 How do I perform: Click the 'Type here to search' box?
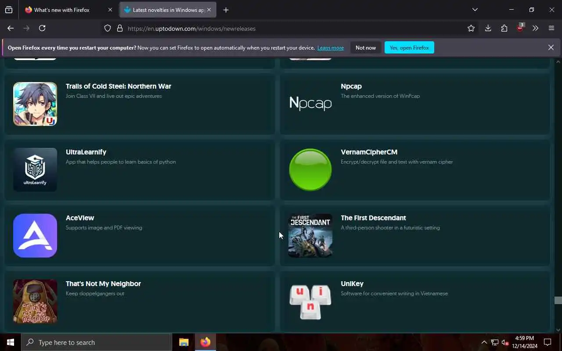[x=97, y=342]
